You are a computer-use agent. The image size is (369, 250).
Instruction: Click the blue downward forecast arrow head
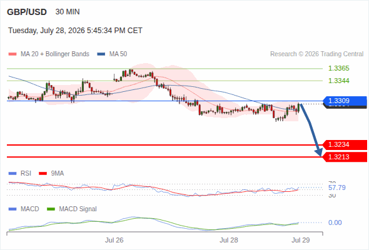[319, 152]
